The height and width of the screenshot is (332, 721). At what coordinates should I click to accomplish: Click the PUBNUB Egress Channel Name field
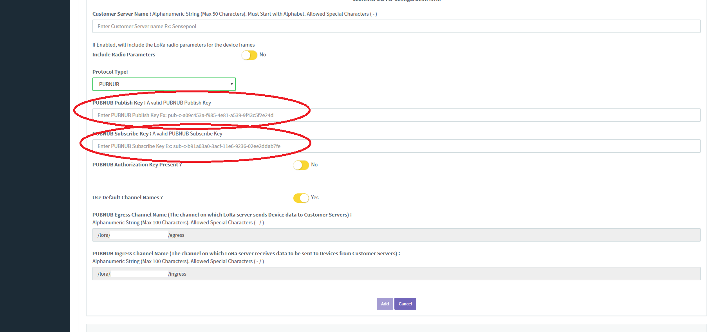tap(396, 235)
